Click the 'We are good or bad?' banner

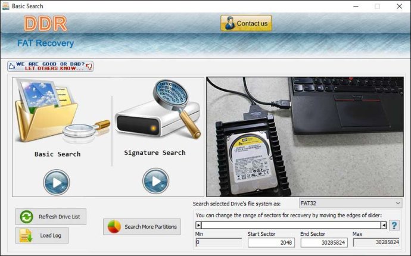(x=50, y=66)
